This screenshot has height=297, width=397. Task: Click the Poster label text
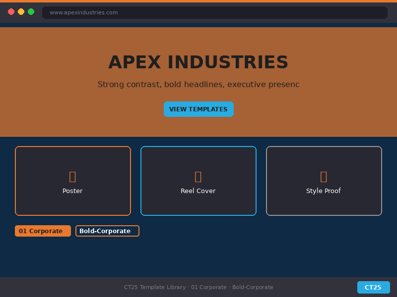coord(72,191)
